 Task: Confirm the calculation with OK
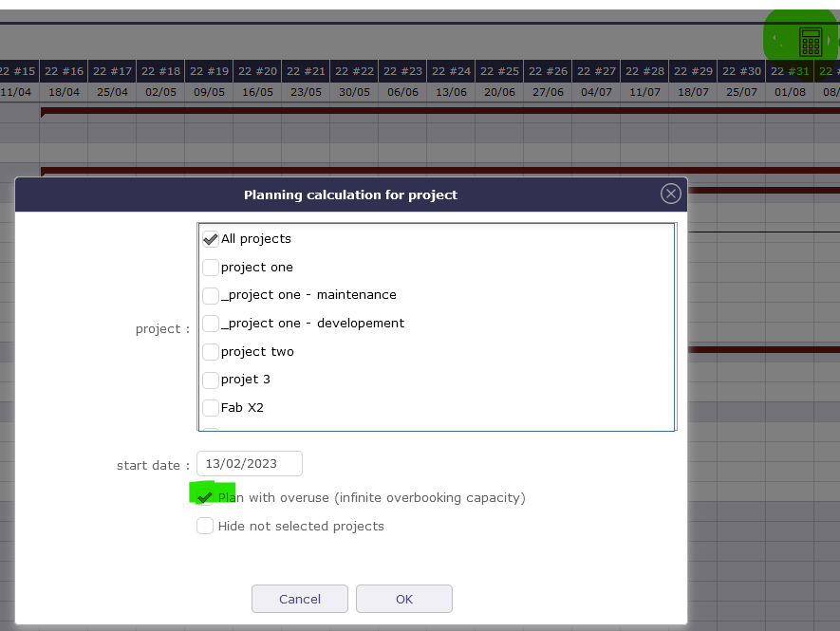point(403,599)
